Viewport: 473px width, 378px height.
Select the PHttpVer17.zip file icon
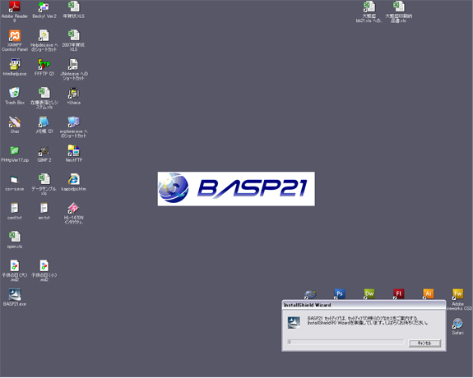(x=15, y=150)
